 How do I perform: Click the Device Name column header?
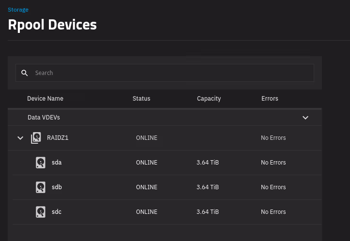(45, 99)
